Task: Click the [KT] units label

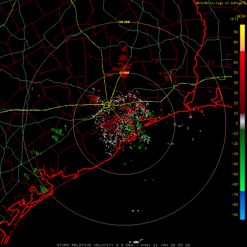Action: (x=234, y=19)
